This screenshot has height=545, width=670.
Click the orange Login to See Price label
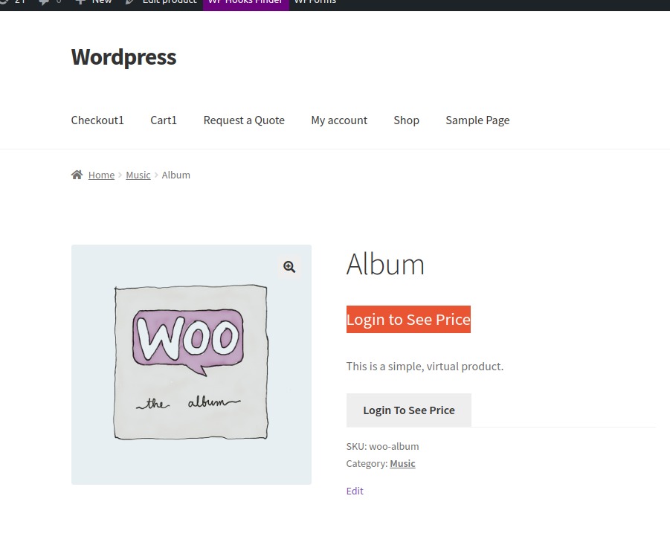(x=408, y=319)
